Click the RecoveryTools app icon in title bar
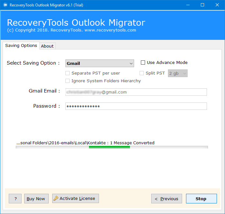The height and width of the screenshot is (214, 225). 5,5
